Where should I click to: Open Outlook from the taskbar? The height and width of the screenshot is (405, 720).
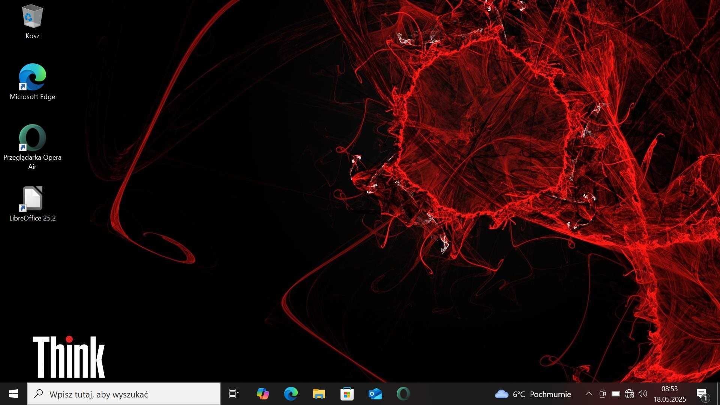pos(375,394)
